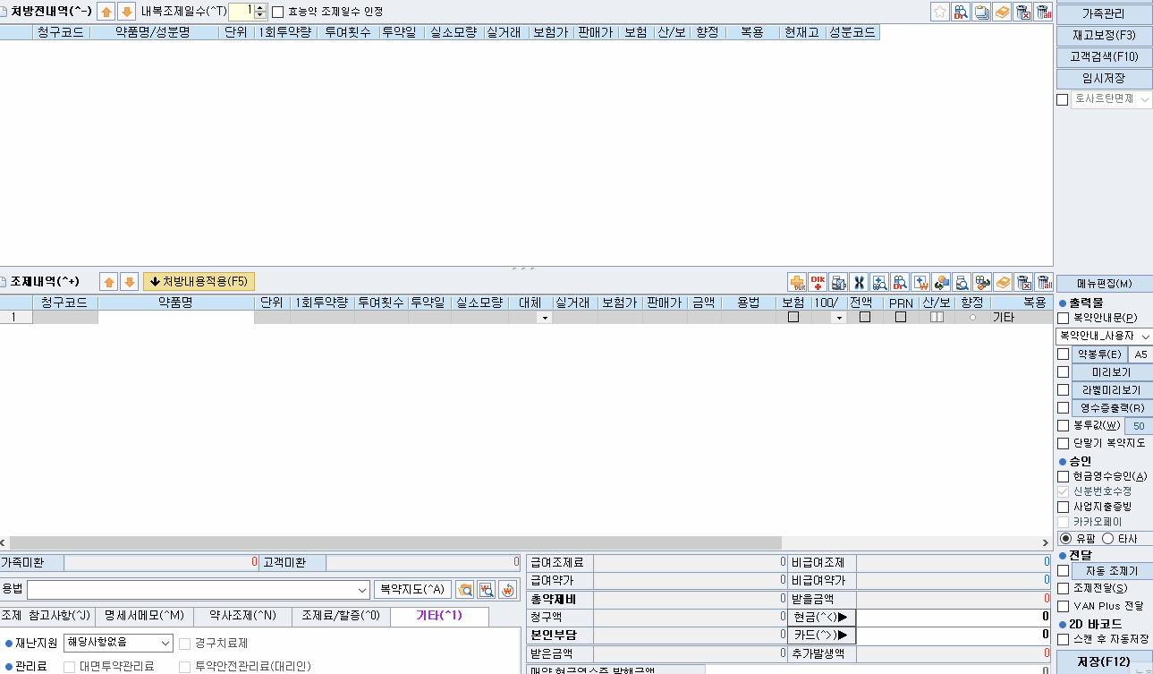Switch to the 명세서메모 tab

point(143,616)
